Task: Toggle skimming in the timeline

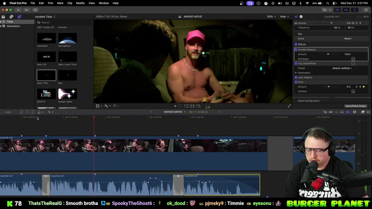Action: [331, 112]
